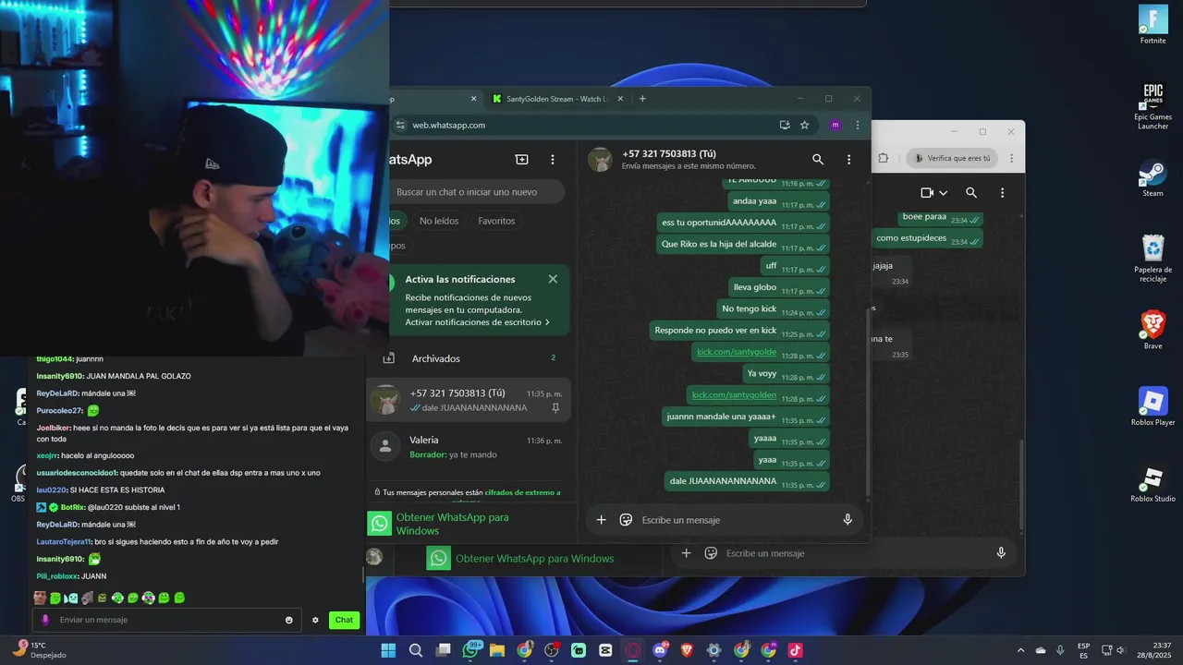Open three-dot menu in background chat header
Screen dimensions: 1183x665
pos(1002,193)
